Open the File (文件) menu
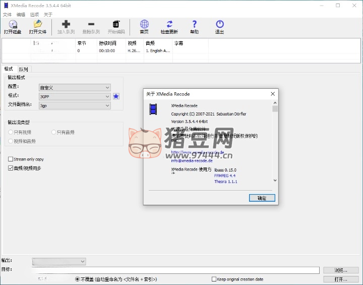This screenshot has width=363, height=285. coord(7,15)
